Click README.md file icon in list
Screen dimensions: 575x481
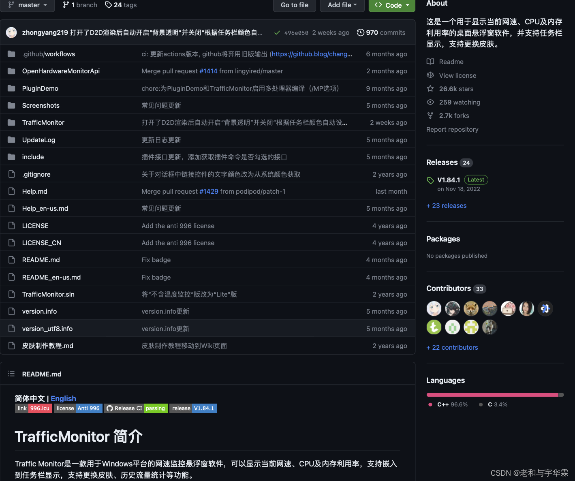(11, 260)
